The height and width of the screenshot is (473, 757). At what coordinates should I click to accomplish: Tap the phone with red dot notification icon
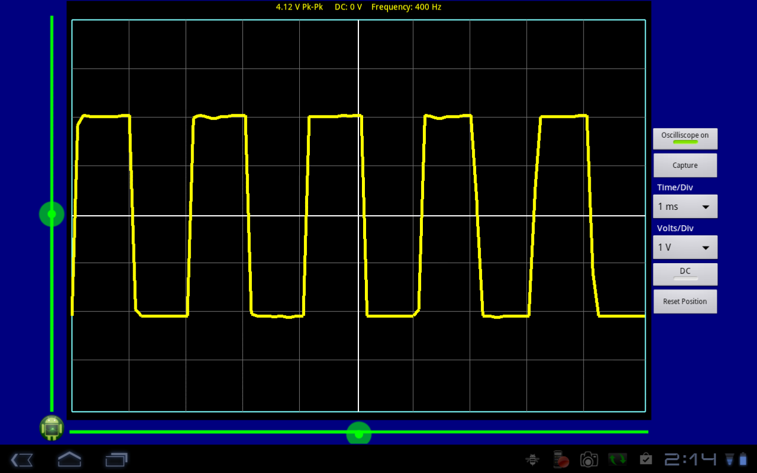click(561, 459)
